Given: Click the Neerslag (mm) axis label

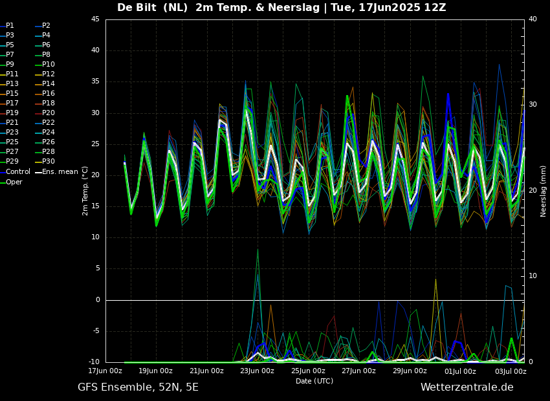Looking at the screenshot, I should point(544,191).
